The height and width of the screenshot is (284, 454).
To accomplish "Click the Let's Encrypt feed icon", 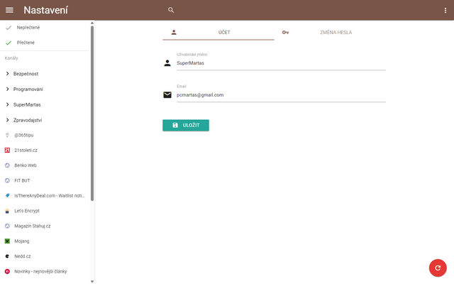I will tap(7, 211).
